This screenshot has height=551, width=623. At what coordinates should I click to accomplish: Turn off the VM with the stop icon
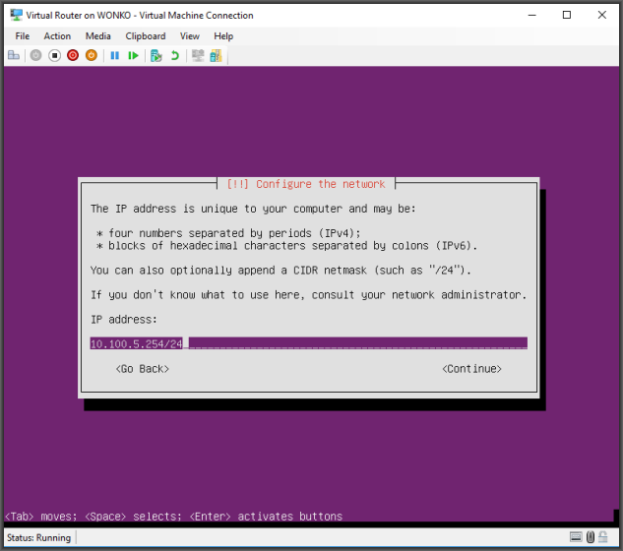coord(54,55)
